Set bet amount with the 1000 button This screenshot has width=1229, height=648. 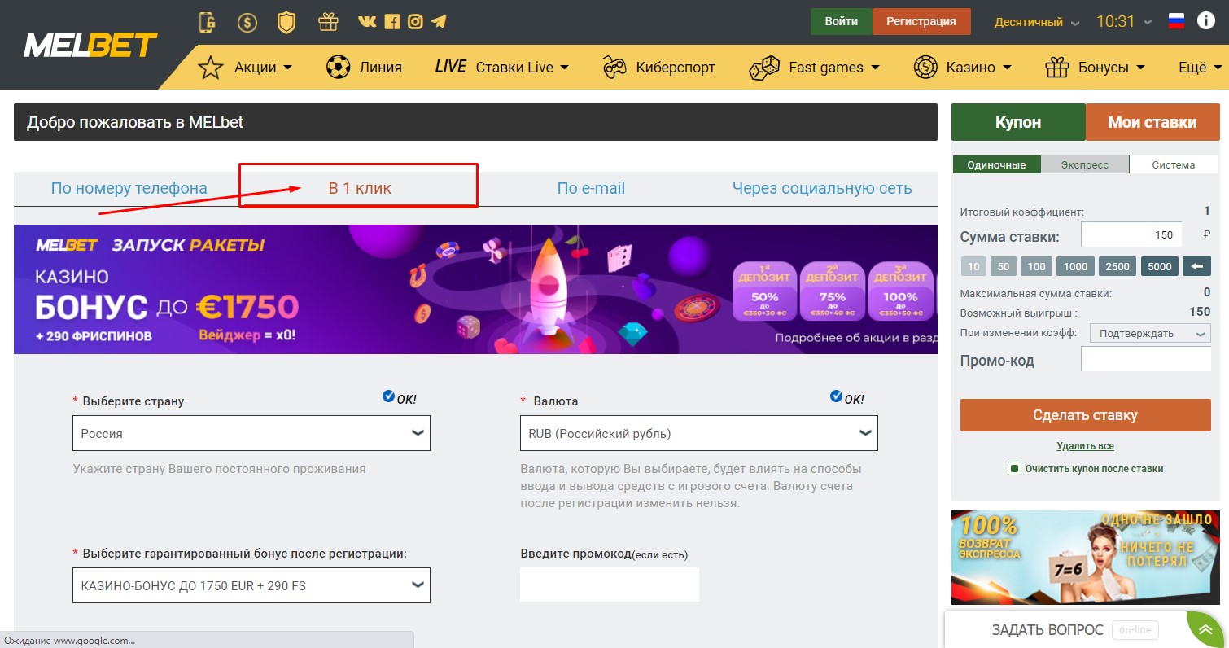coord(1075,266)
